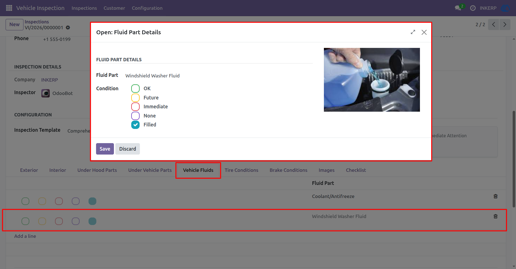Screen dimensions: 516x269
Task: Expand the dialog to full screen
Action: [x=413, y=32]
